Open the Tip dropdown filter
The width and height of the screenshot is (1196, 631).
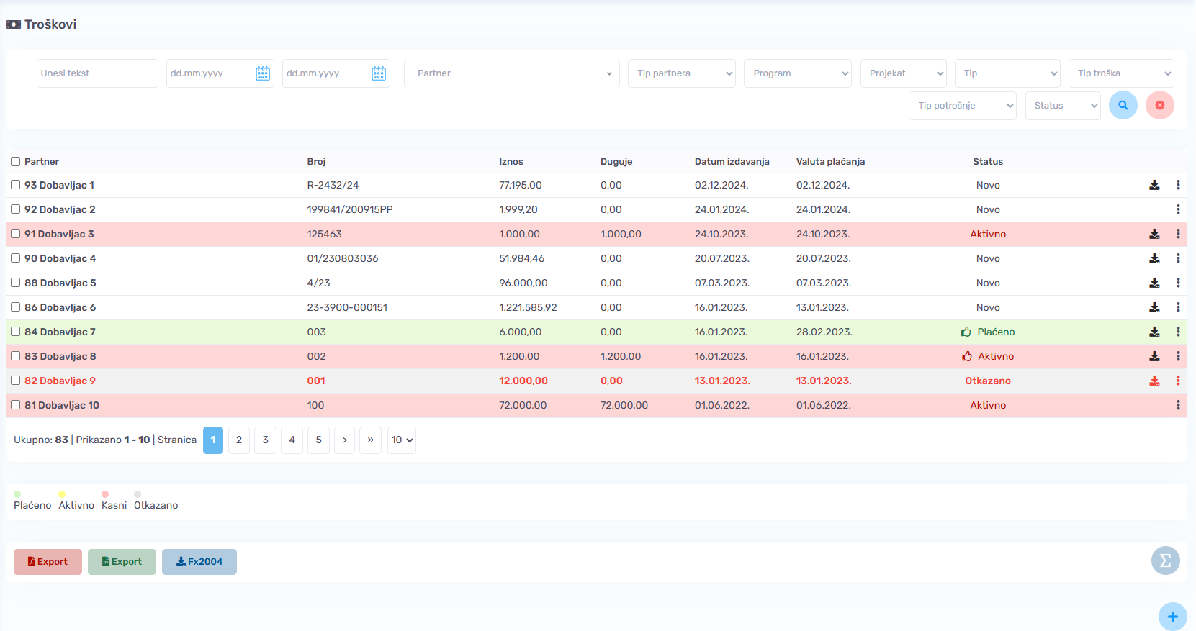[x=1007, y=73]
